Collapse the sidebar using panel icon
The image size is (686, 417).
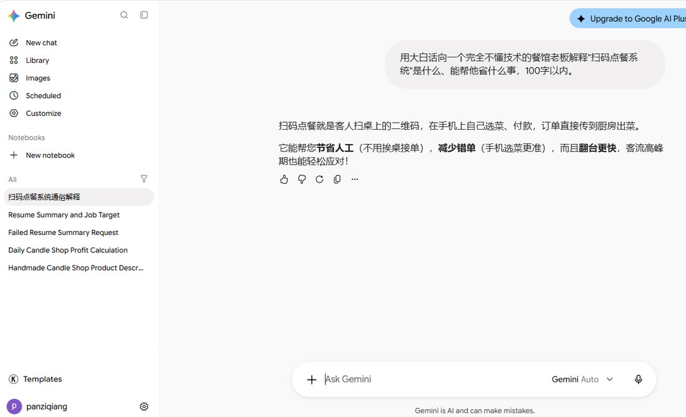pyautogui.click(x=144, y=15)
